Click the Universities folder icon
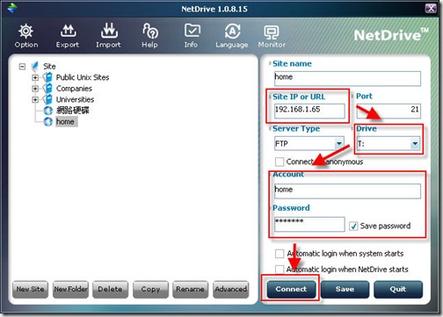The width and height of the screenshot is (443, 317). click(x=47, y=99)
